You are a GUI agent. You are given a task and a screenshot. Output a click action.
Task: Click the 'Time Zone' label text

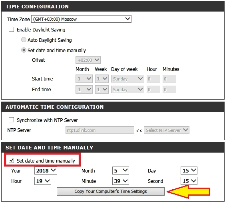coord(18,19)
